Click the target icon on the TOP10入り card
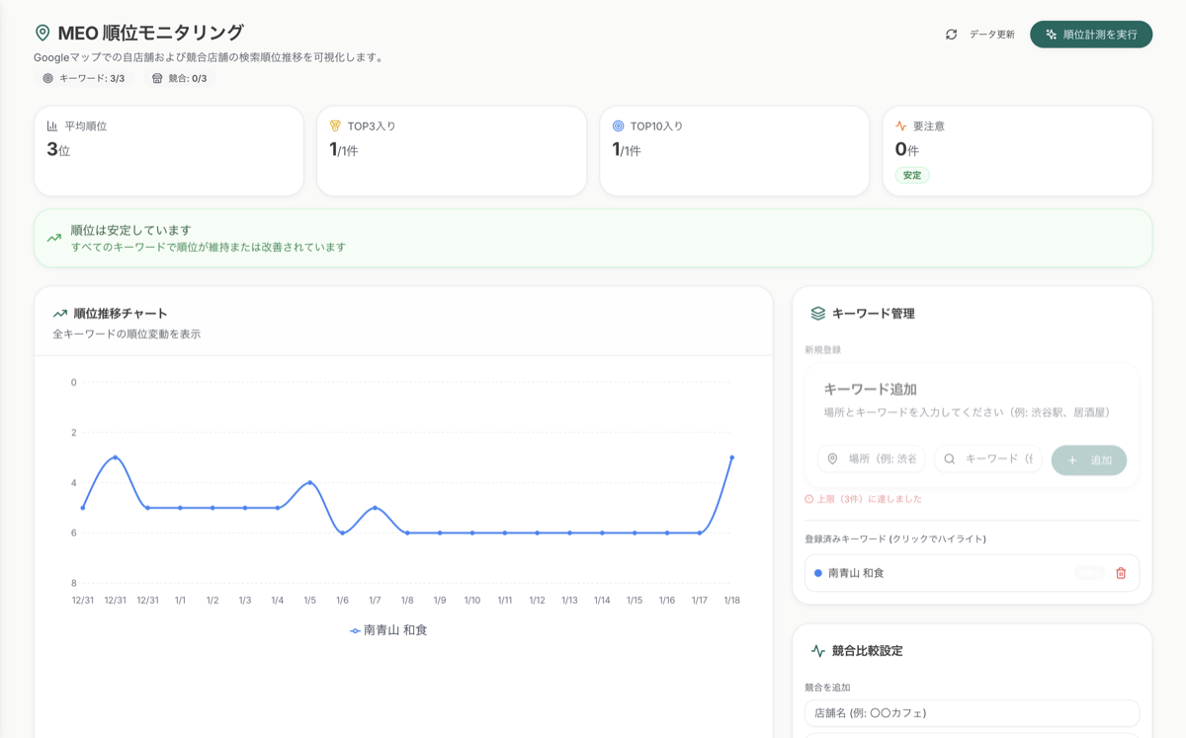This screenshot has height=738, width=1186. tap(618, 125)
